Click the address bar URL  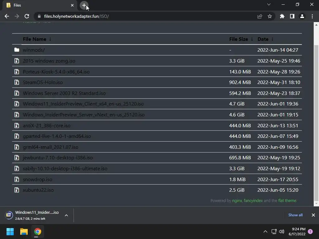coord(77,16)
